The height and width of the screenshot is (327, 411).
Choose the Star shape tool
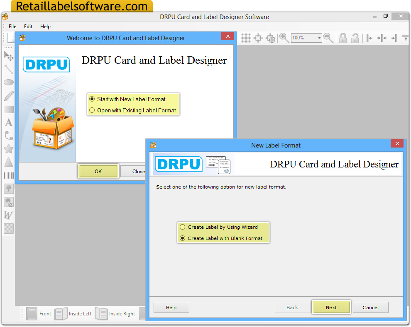(9, 149)
